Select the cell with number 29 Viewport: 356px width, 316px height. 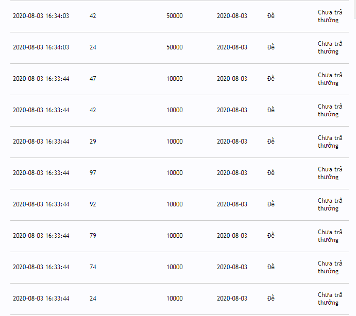93,142
